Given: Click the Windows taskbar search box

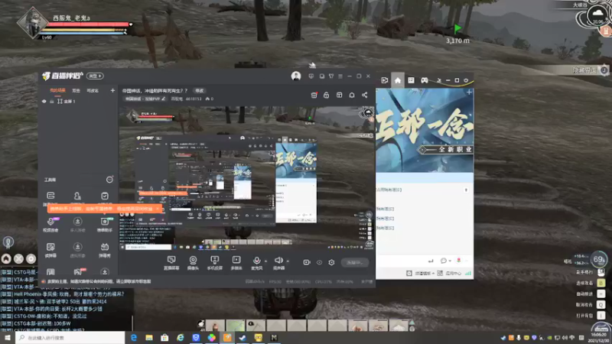Looking at the screenshot, I should click(70, 338).
